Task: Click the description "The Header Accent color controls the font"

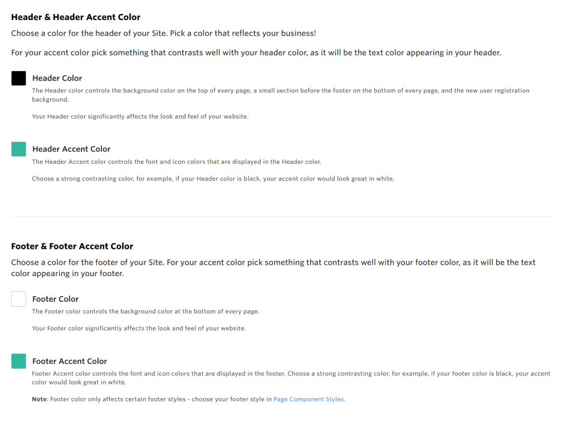Action: click(176, 162)
